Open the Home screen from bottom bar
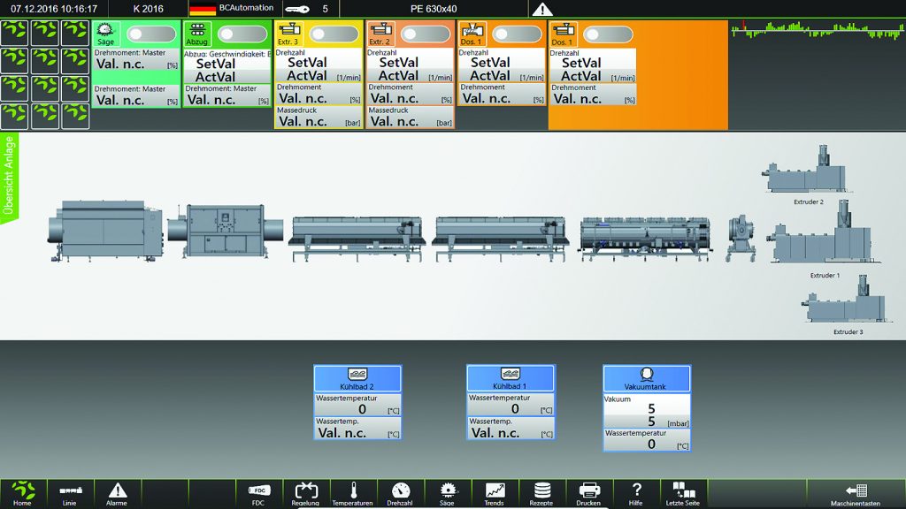This screenshot has height=509, width=906. pos(22,493)
